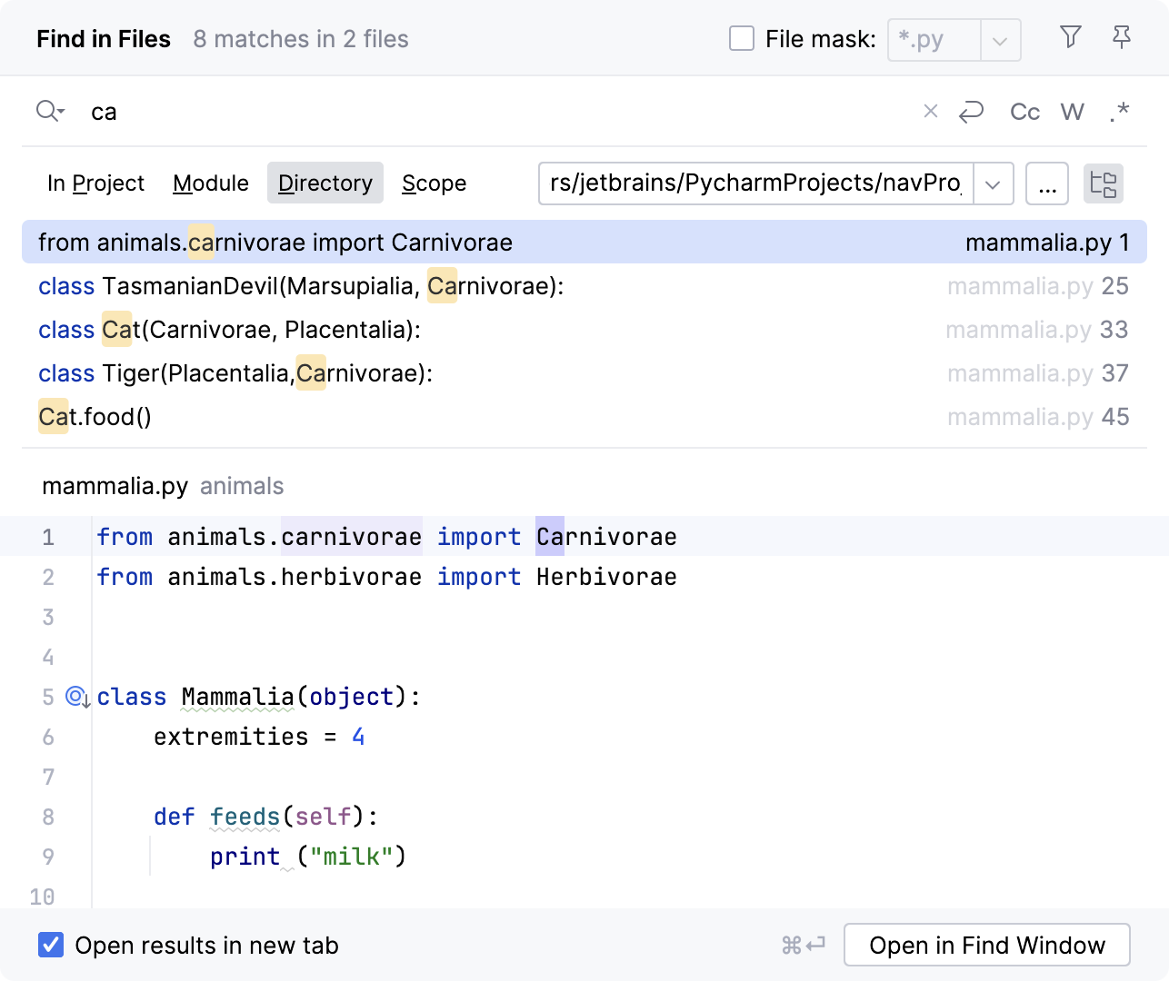Screen dimensions: 1169x981
Task: Turn on Regex mode with .* icon
Action: pos(1119,111)
